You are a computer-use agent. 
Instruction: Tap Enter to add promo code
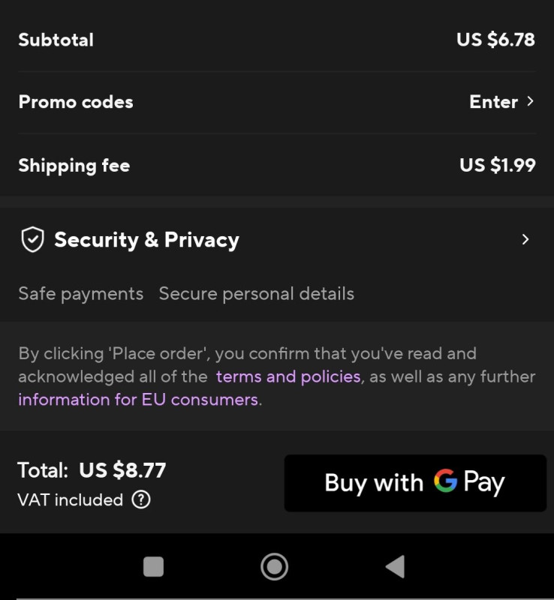(x=493, y=102)
